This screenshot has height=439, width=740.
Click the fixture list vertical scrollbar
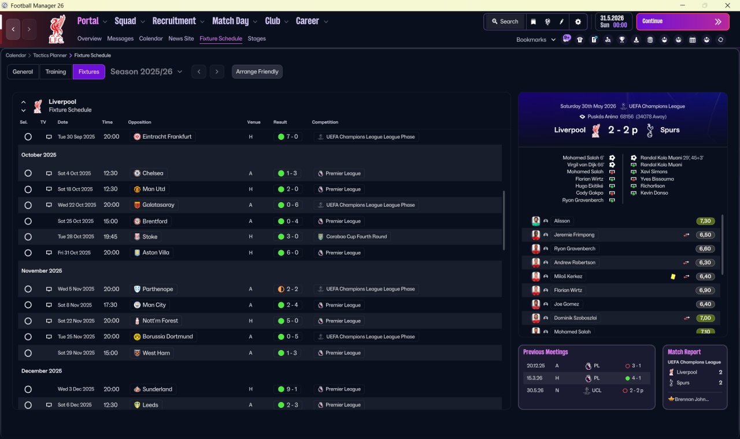tap(504, 221)
